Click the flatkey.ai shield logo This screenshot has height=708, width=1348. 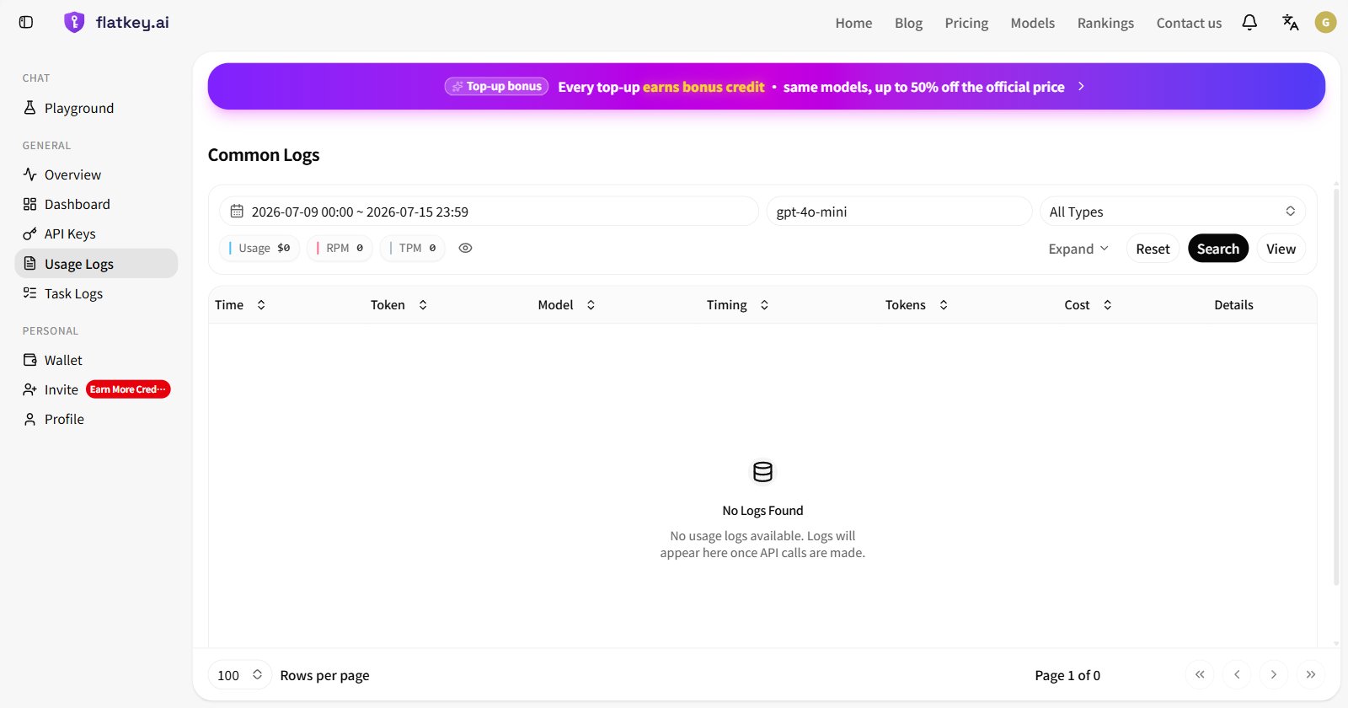pyautogui.click(x=74, y=23)
